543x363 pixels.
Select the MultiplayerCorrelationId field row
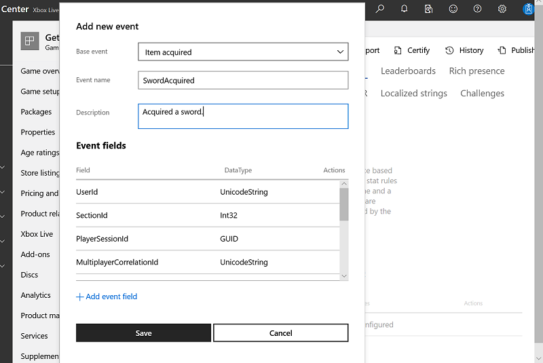click(x=208, y=262)
